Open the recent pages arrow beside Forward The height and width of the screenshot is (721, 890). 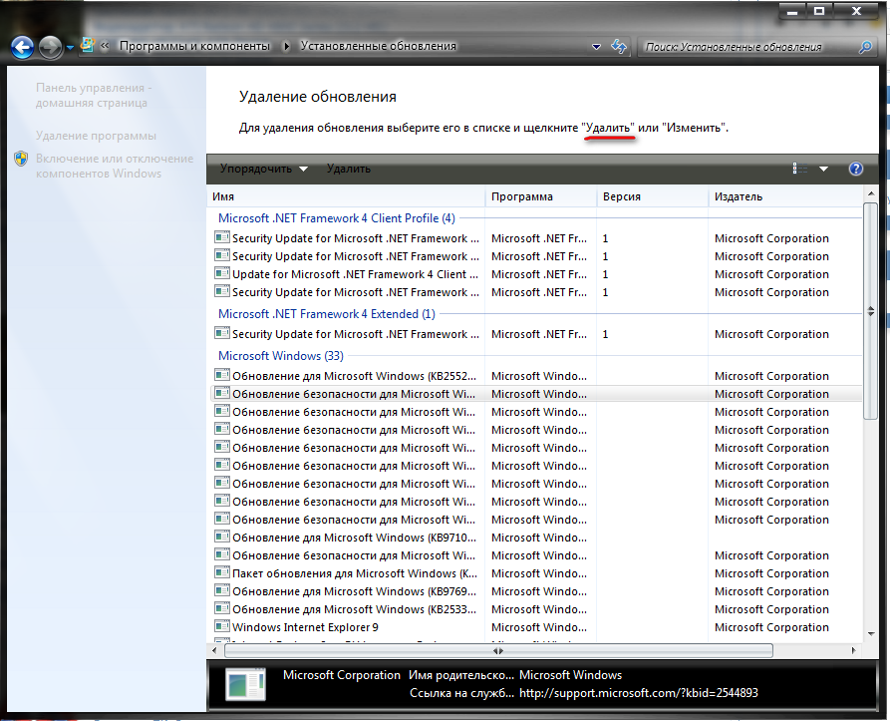coord(70,48)
